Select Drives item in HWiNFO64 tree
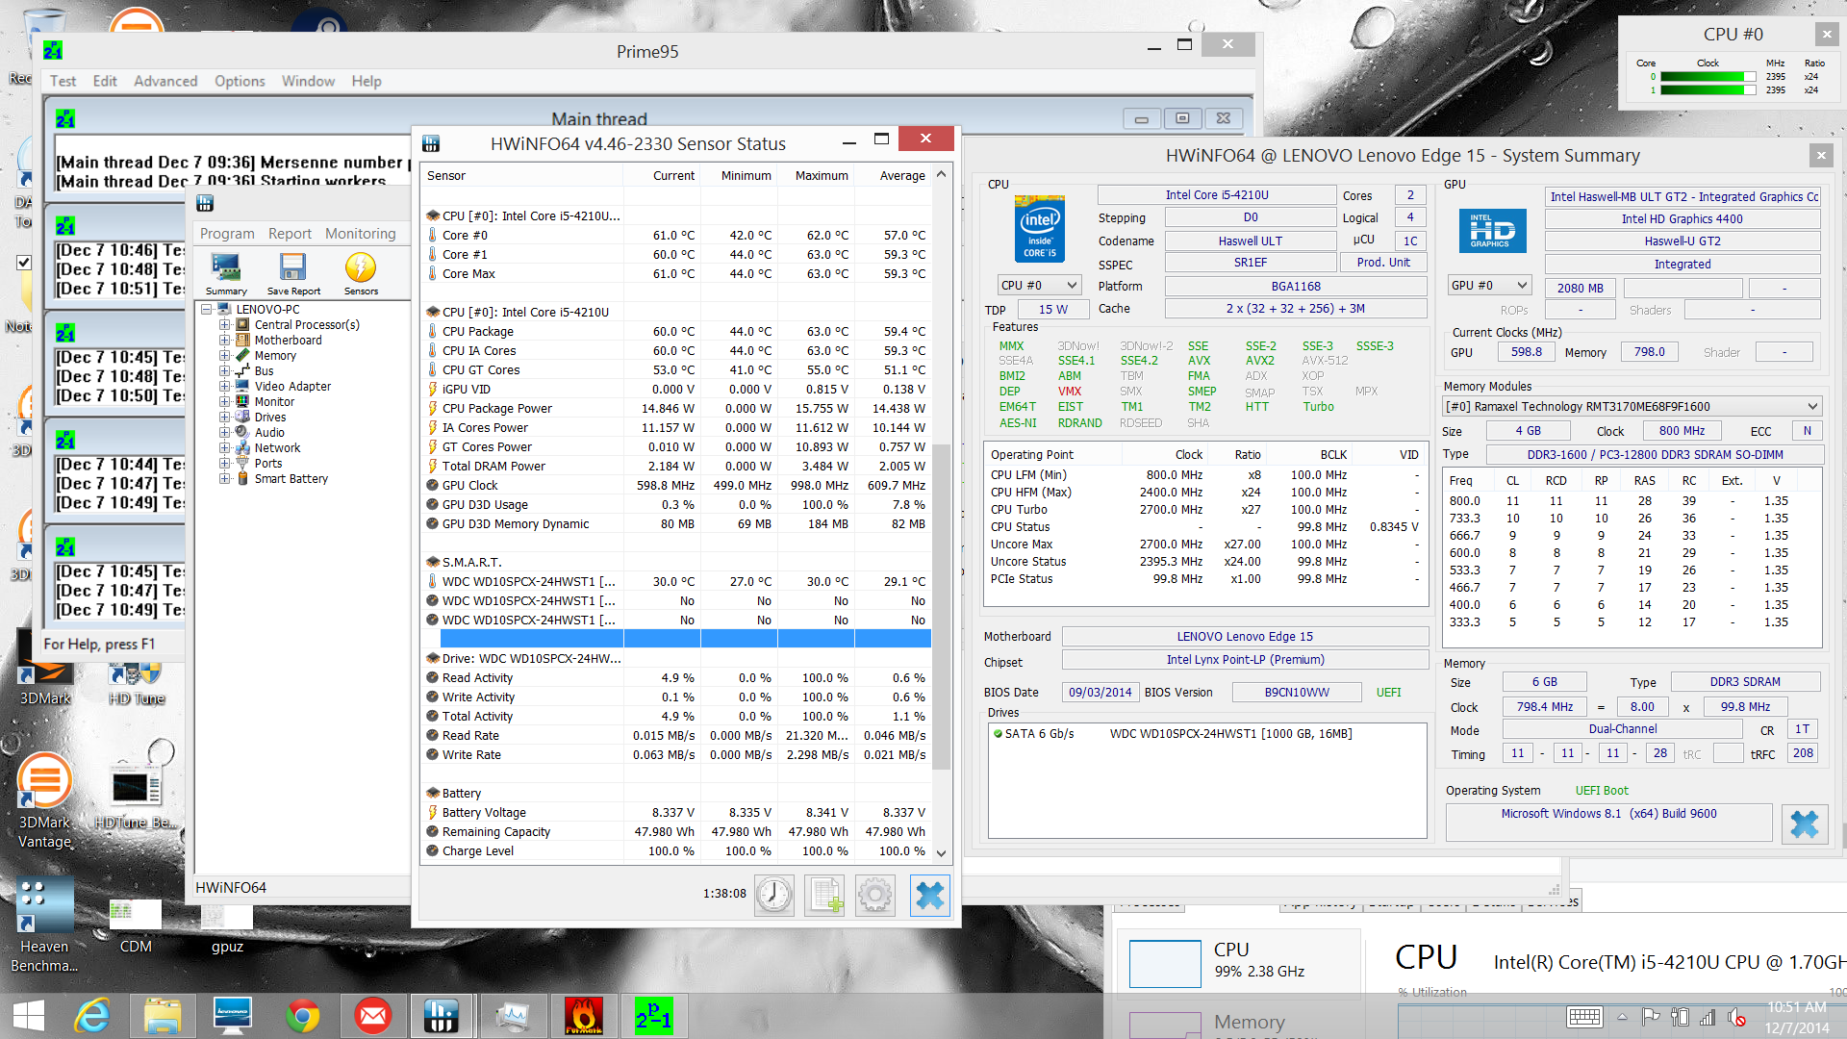 pyautogui.click(x=270, y=418)
